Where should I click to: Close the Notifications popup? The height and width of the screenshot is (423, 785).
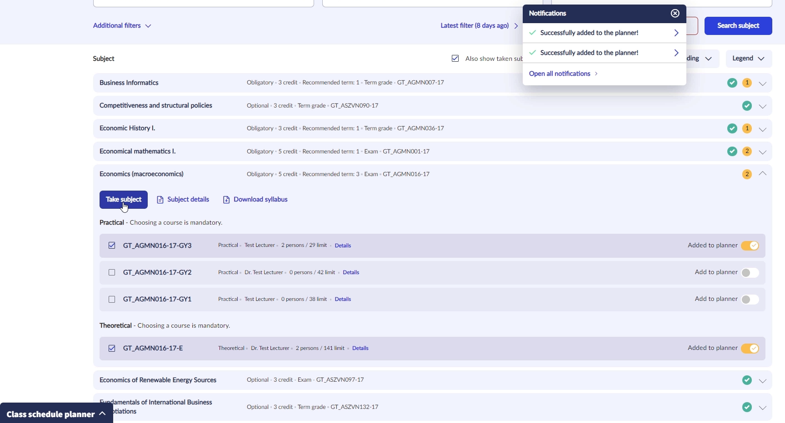(675, 14)
